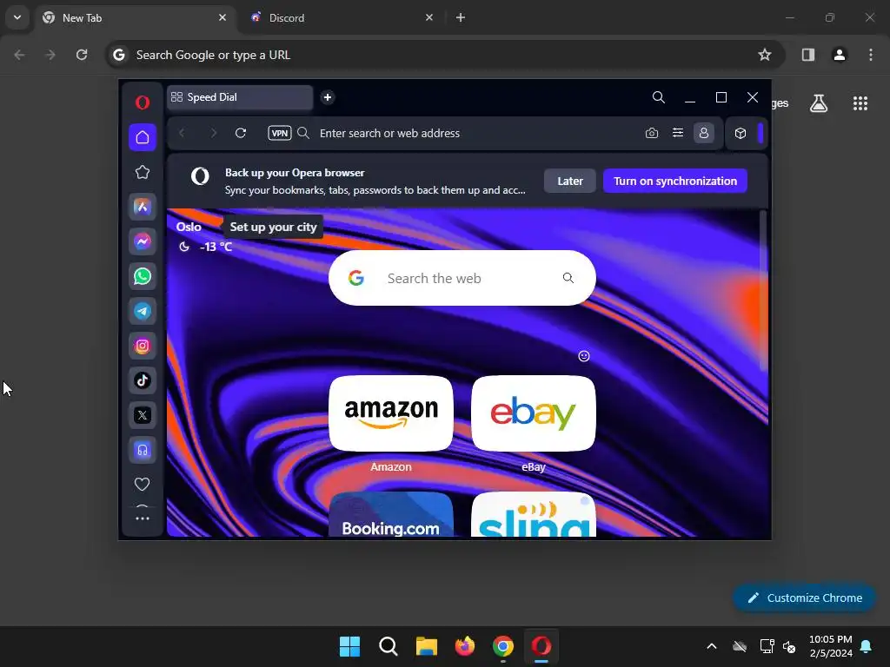Viewport: 890px width, 667px height.
Task: Open the Opera menu logo
Action: pos(143,102)
